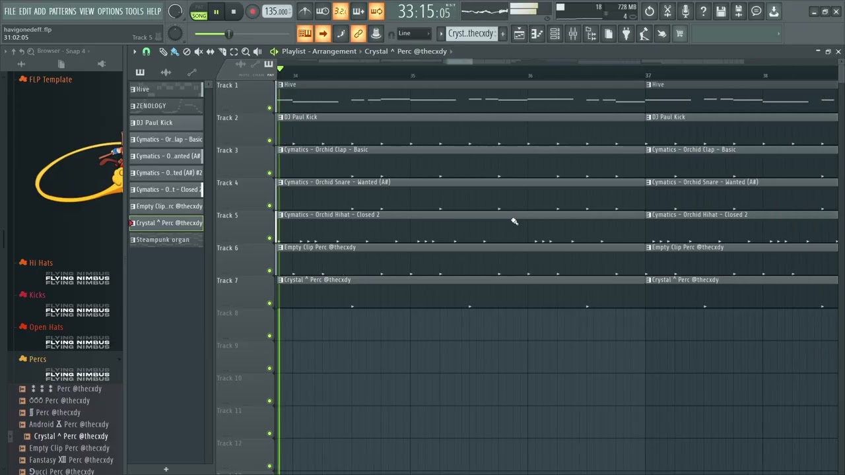
Task: Open the PATTERNS menu
Action: pos(63,11)
